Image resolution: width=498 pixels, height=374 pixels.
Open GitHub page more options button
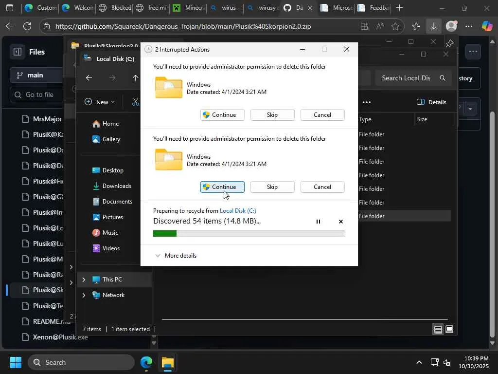pos(473,52)
